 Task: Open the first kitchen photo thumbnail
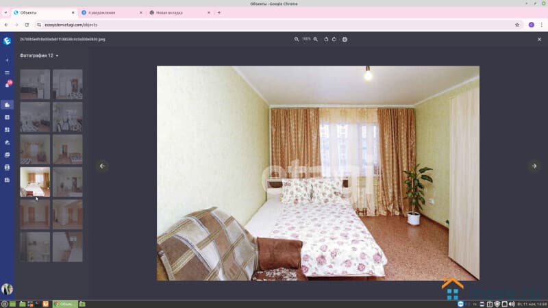click(35, 84)
